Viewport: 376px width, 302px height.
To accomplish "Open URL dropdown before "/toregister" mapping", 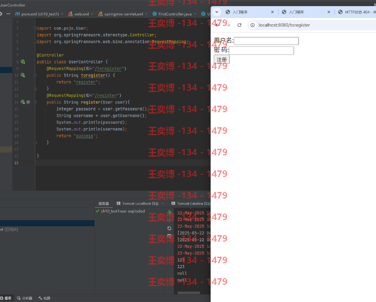I will pyautogui.click(x=89, y=69).
